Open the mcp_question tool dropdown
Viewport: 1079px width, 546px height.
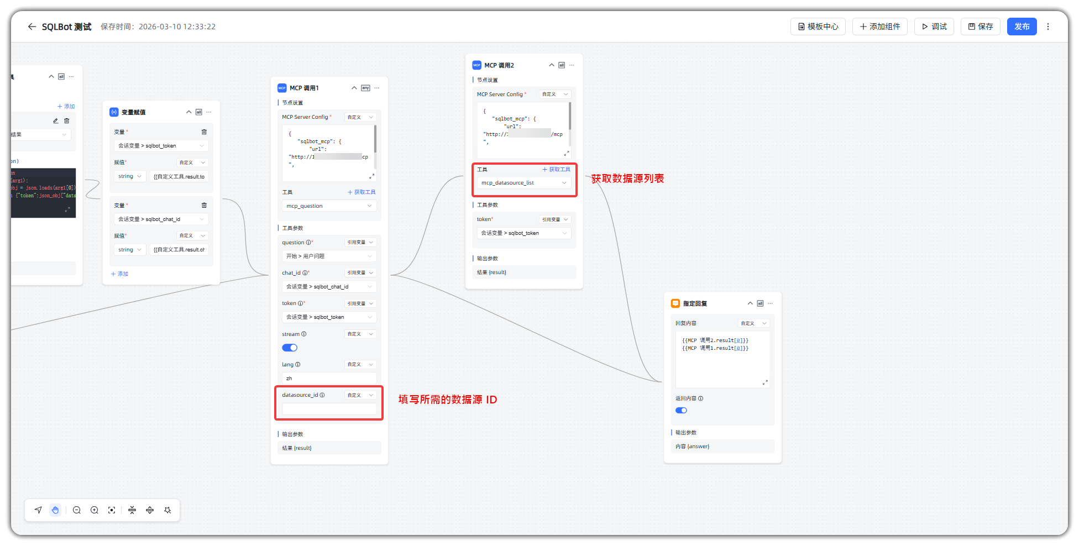329,206
